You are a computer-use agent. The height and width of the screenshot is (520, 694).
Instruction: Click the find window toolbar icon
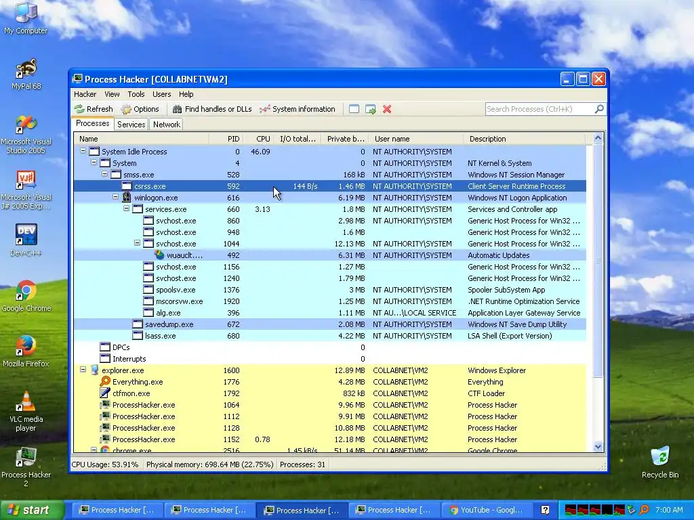click(x=354, y=109)
